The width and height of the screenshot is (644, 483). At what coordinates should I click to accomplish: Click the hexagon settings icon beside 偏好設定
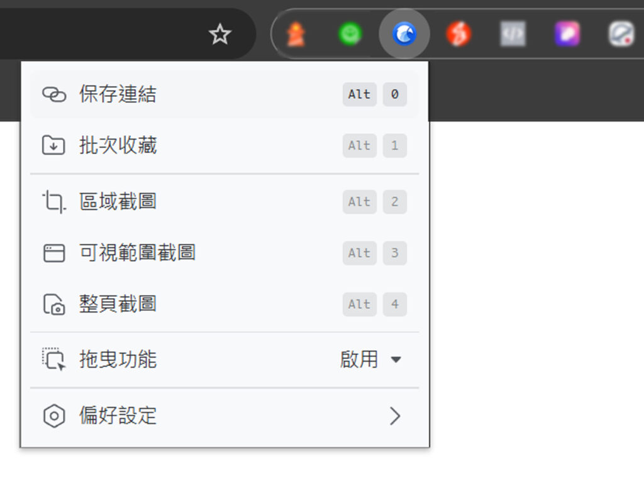(x=54, y=416)
